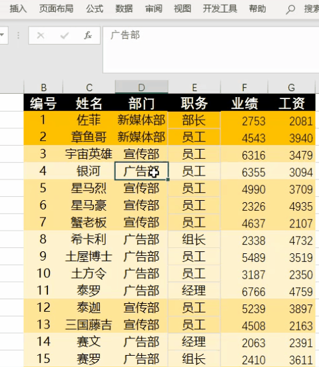The image size is (319, 367).
Task: Select the number cell 10
Action: pos(43,274)
